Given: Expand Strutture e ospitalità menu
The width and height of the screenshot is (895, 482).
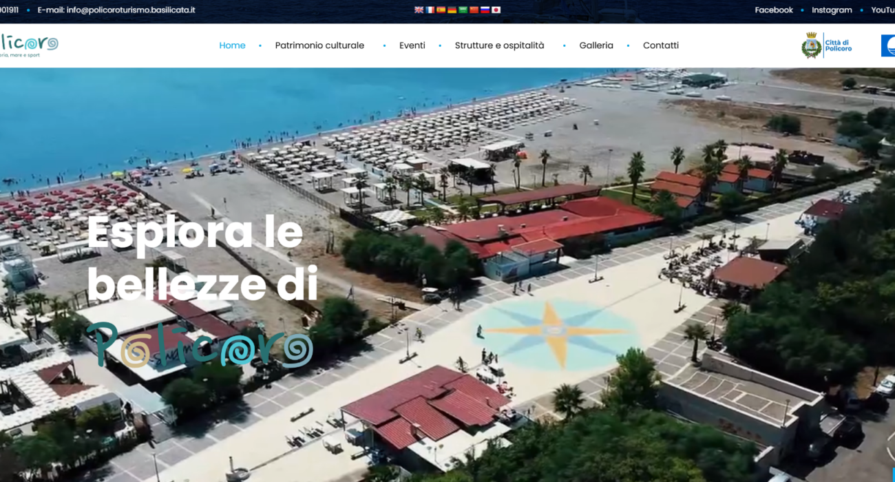Looking at the screenshot, I should pos(499,45).
